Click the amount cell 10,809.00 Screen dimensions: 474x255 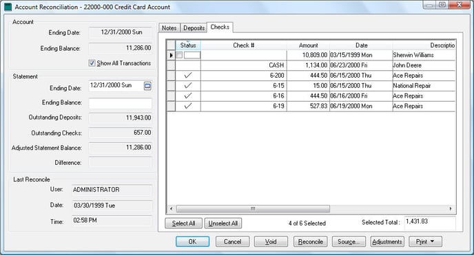(x=309, y=55)
